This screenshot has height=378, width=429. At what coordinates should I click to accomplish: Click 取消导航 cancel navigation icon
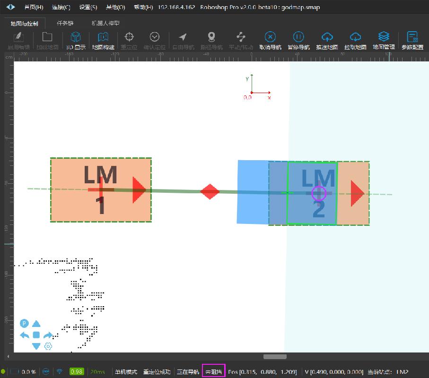point(270,38)
